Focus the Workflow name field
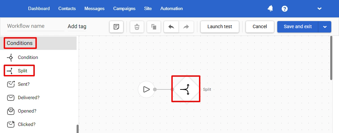The height and width of the screenshot is (133, 339). point(36,26)
